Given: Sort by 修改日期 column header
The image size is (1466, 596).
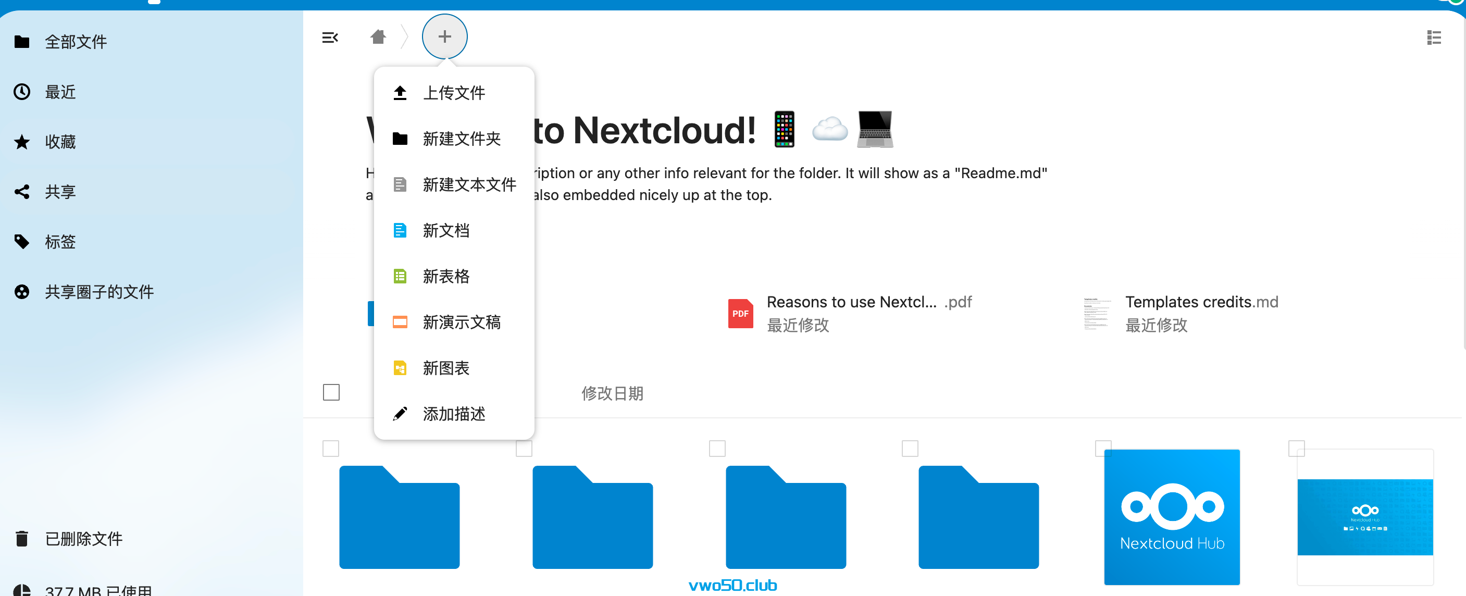Looking at the screenshot, I should coord(612,393).
